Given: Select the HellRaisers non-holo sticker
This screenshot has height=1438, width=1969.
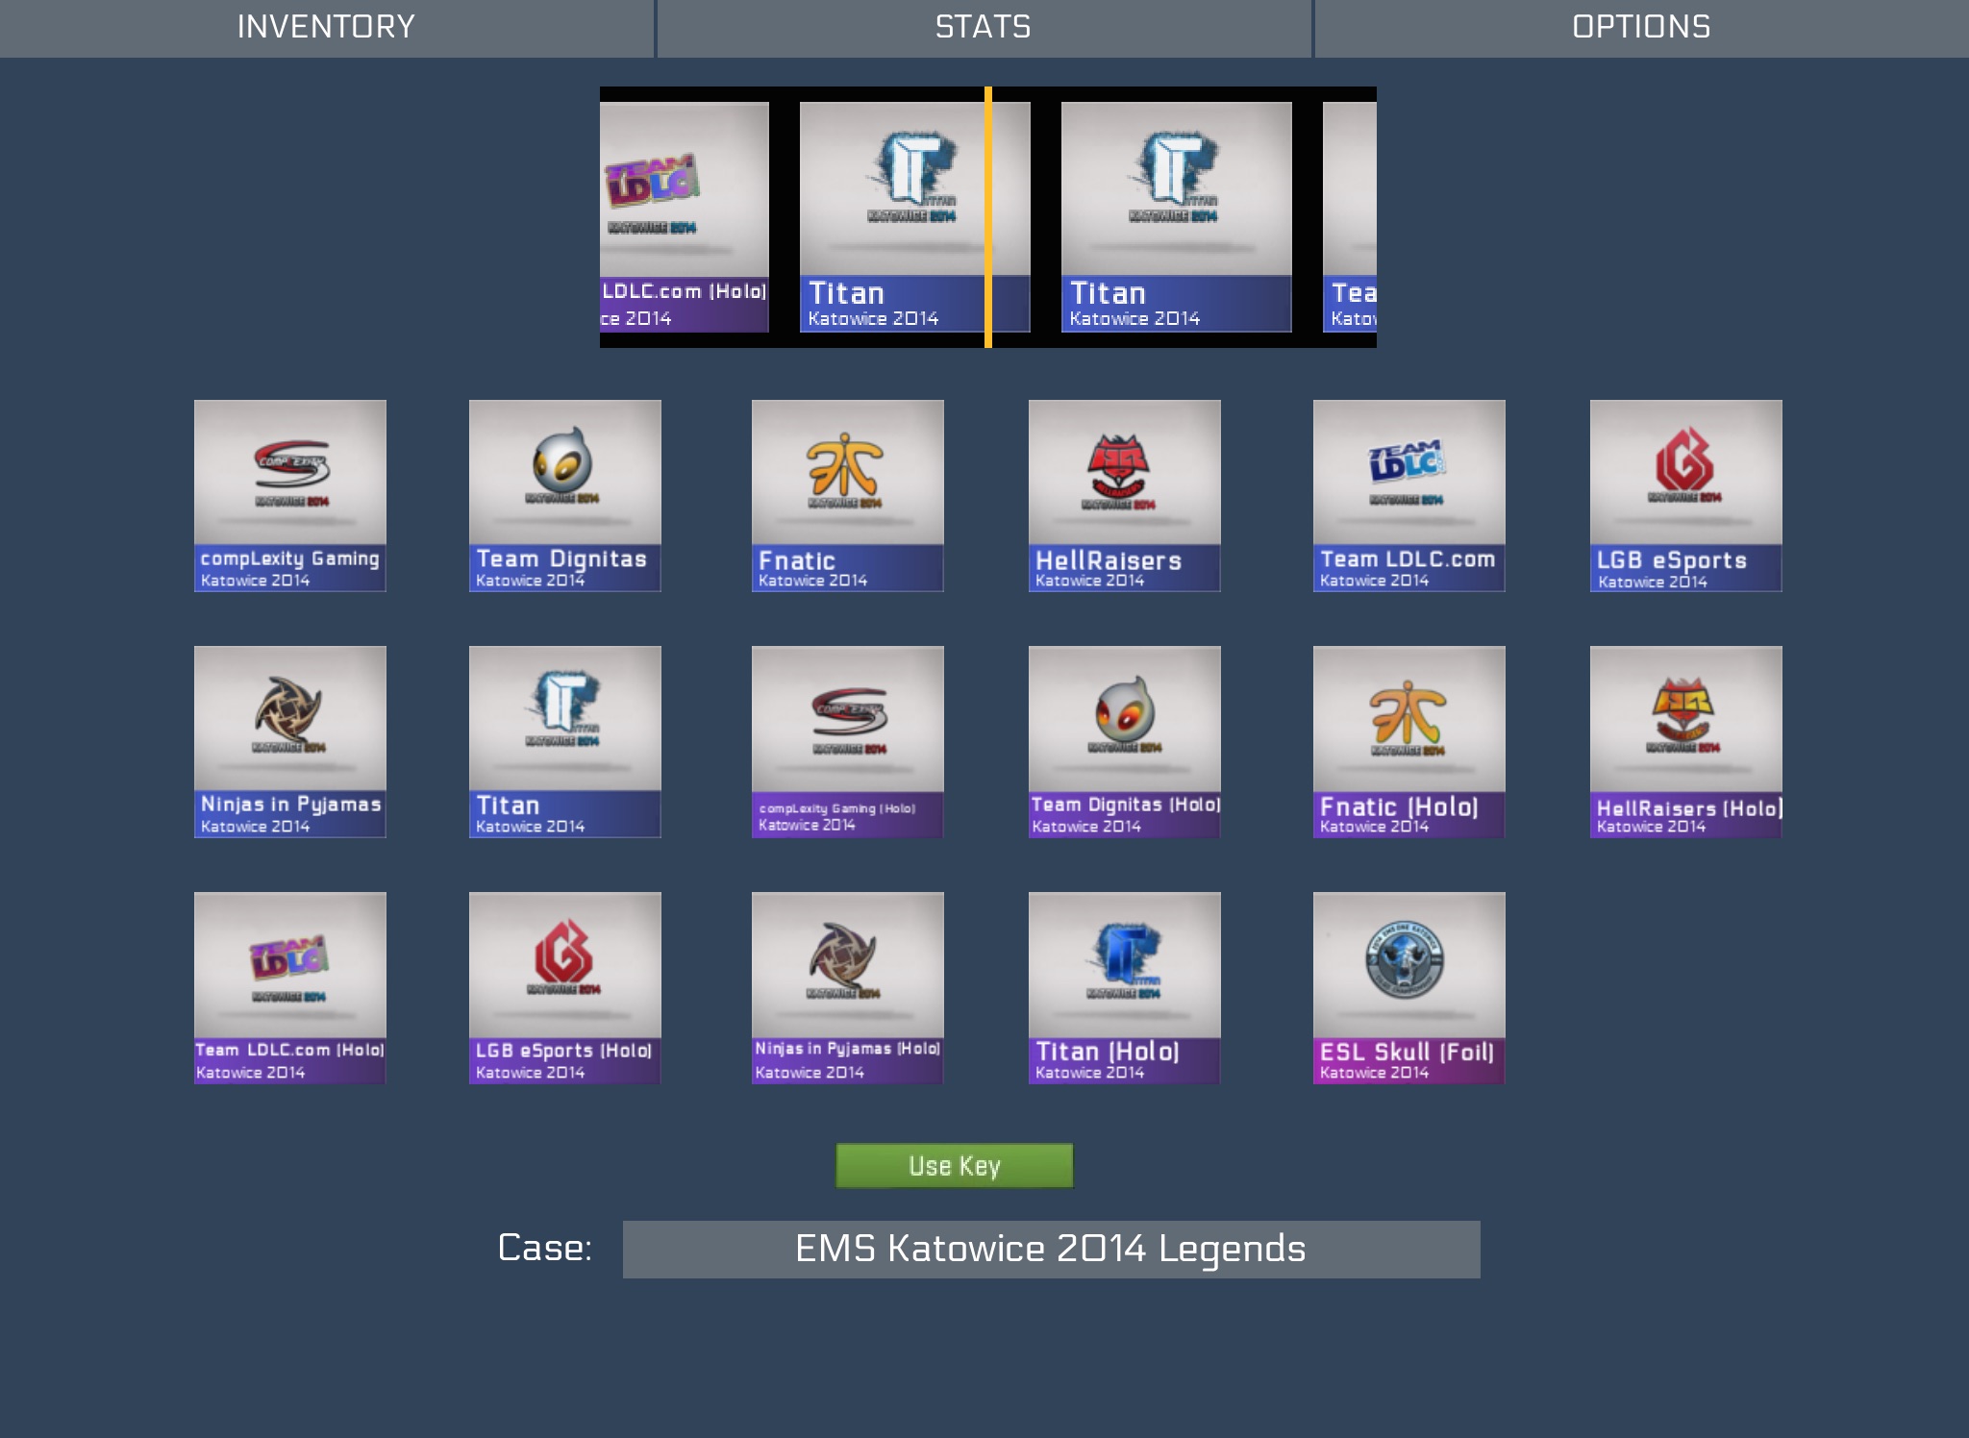Looking at the screenshot, I should [1124, 495].
